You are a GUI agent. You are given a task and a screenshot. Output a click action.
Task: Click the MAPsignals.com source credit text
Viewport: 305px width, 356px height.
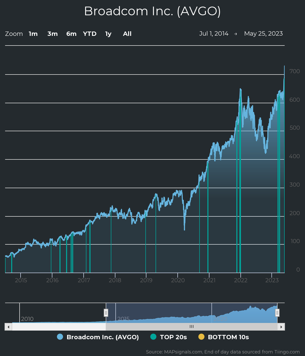click(x=223, y=352)
